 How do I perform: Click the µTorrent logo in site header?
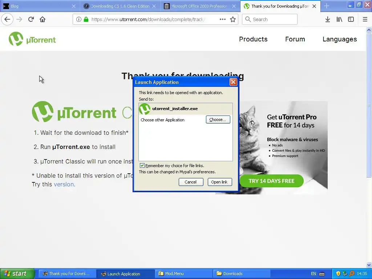click(x=32, y=39)
